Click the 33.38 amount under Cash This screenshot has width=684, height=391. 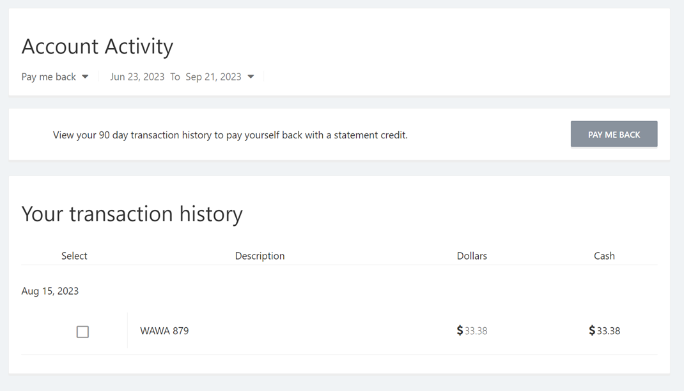click(609, 331)
